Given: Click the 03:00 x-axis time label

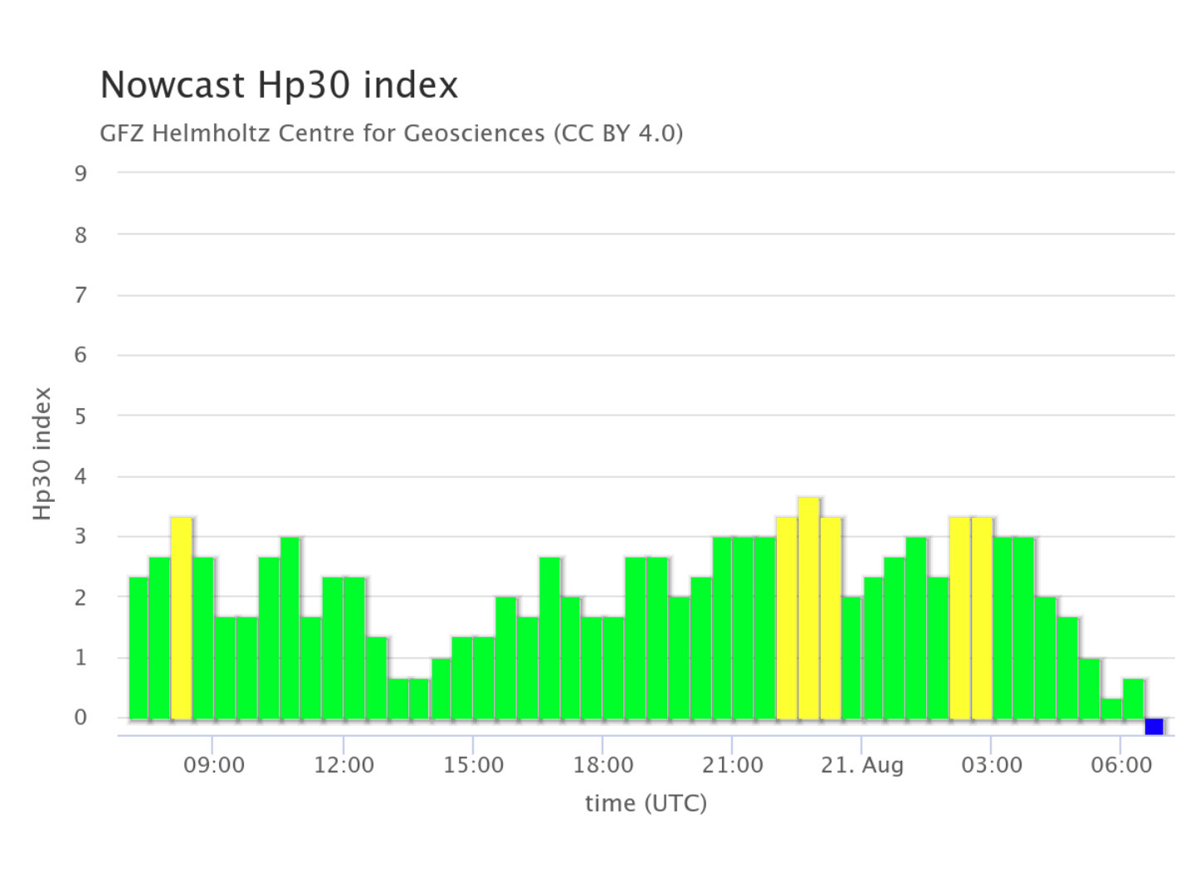Looking at the screenshot, I should [x=991, y=765].
